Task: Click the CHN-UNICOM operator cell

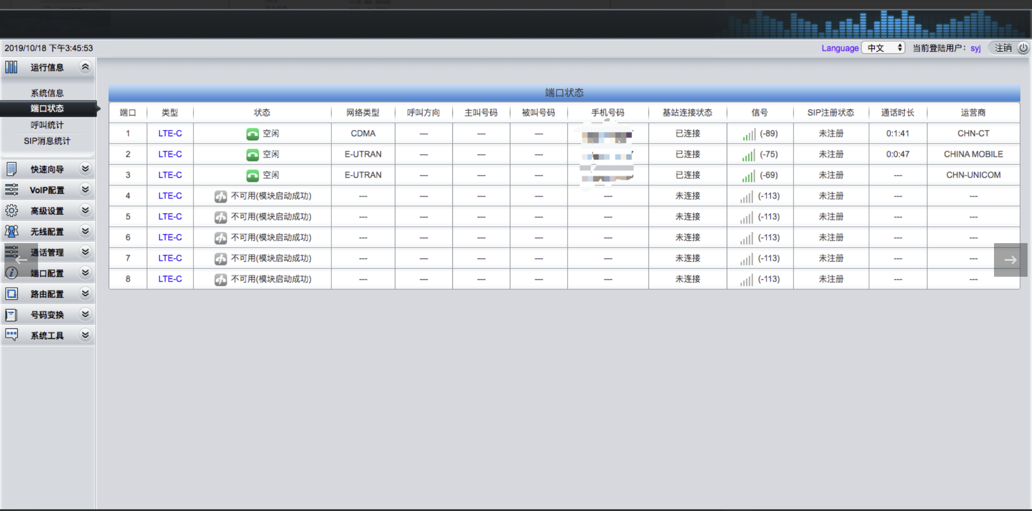Action: 973,175
